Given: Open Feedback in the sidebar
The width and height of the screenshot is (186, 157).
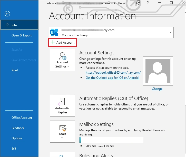Looking at the screenshot, I should click(18, 128).
